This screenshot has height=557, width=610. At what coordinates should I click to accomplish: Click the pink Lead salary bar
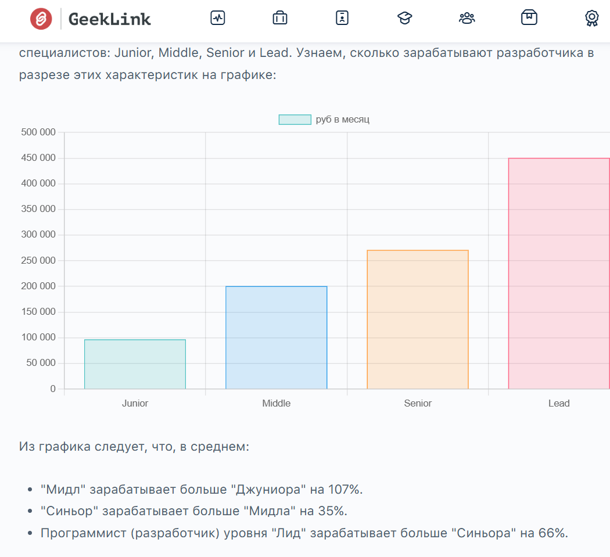point(558,273)
